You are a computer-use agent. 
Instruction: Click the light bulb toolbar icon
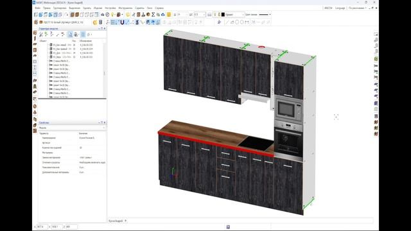coord(113,15)
